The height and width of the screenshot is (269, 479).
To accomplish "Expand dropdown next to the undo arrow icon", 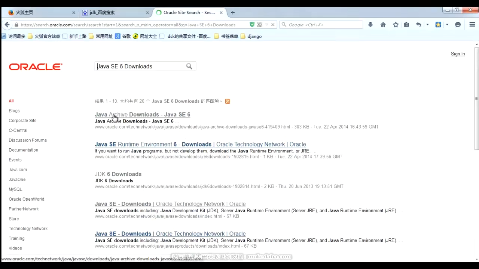I will [x=427, y=25].
